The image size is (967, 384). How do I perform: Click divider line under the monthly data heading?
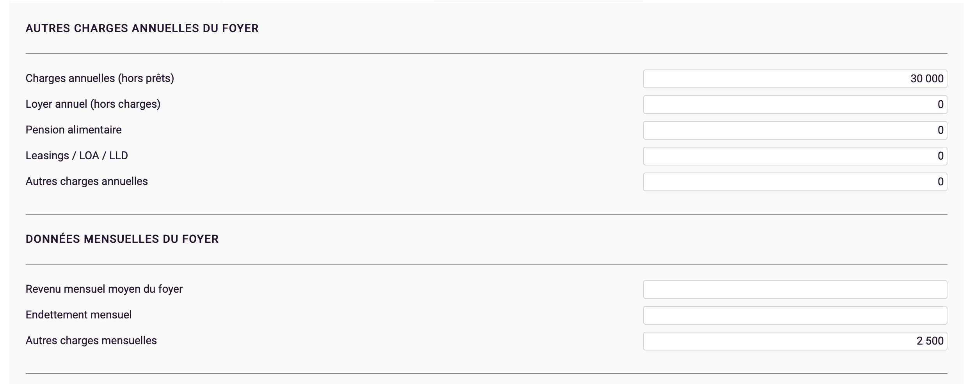point(486,264)
